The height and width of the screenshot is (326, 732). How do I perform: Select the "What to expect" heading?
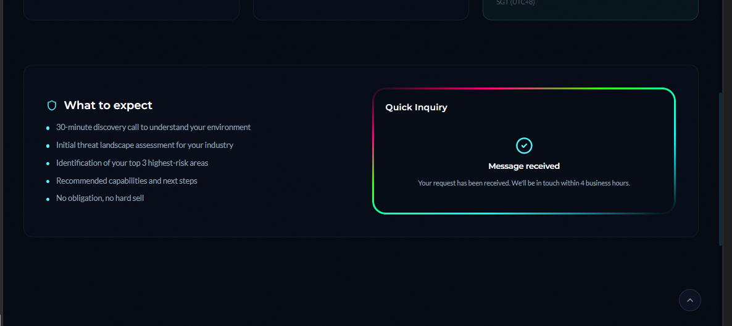pyautogui.click(x=108, y=105)
